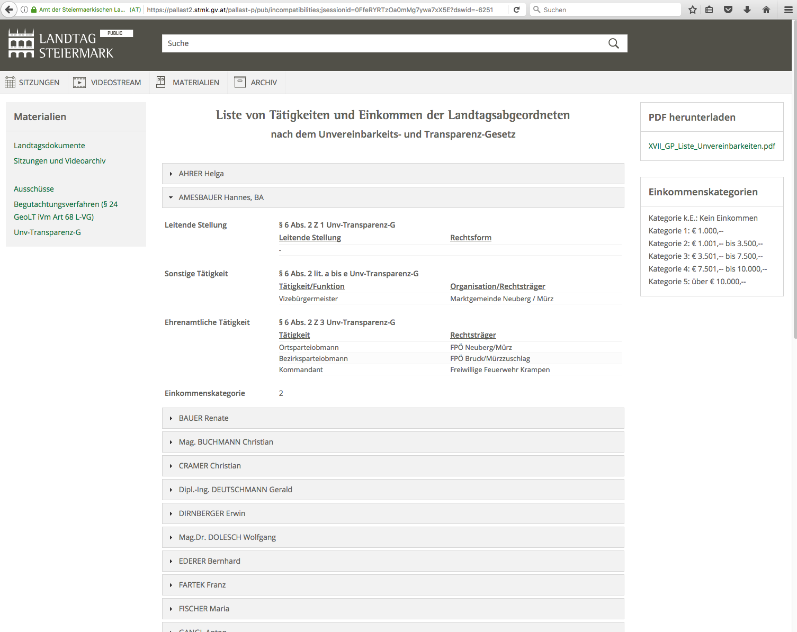The height and width of the screenshot is (632, 797).
Task: Click the green padlock security icon
Action: pos(34,10)
